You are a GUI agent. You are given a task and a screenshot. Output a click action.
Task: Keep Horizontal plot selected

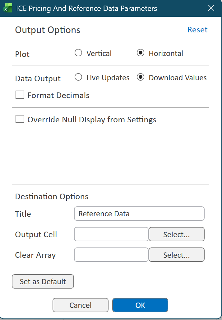tap(141, 53)
